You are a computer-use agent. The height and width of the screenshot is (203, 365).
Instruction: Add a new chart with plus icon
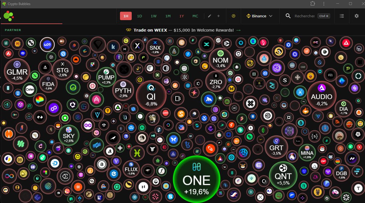(x=218, y=16)
